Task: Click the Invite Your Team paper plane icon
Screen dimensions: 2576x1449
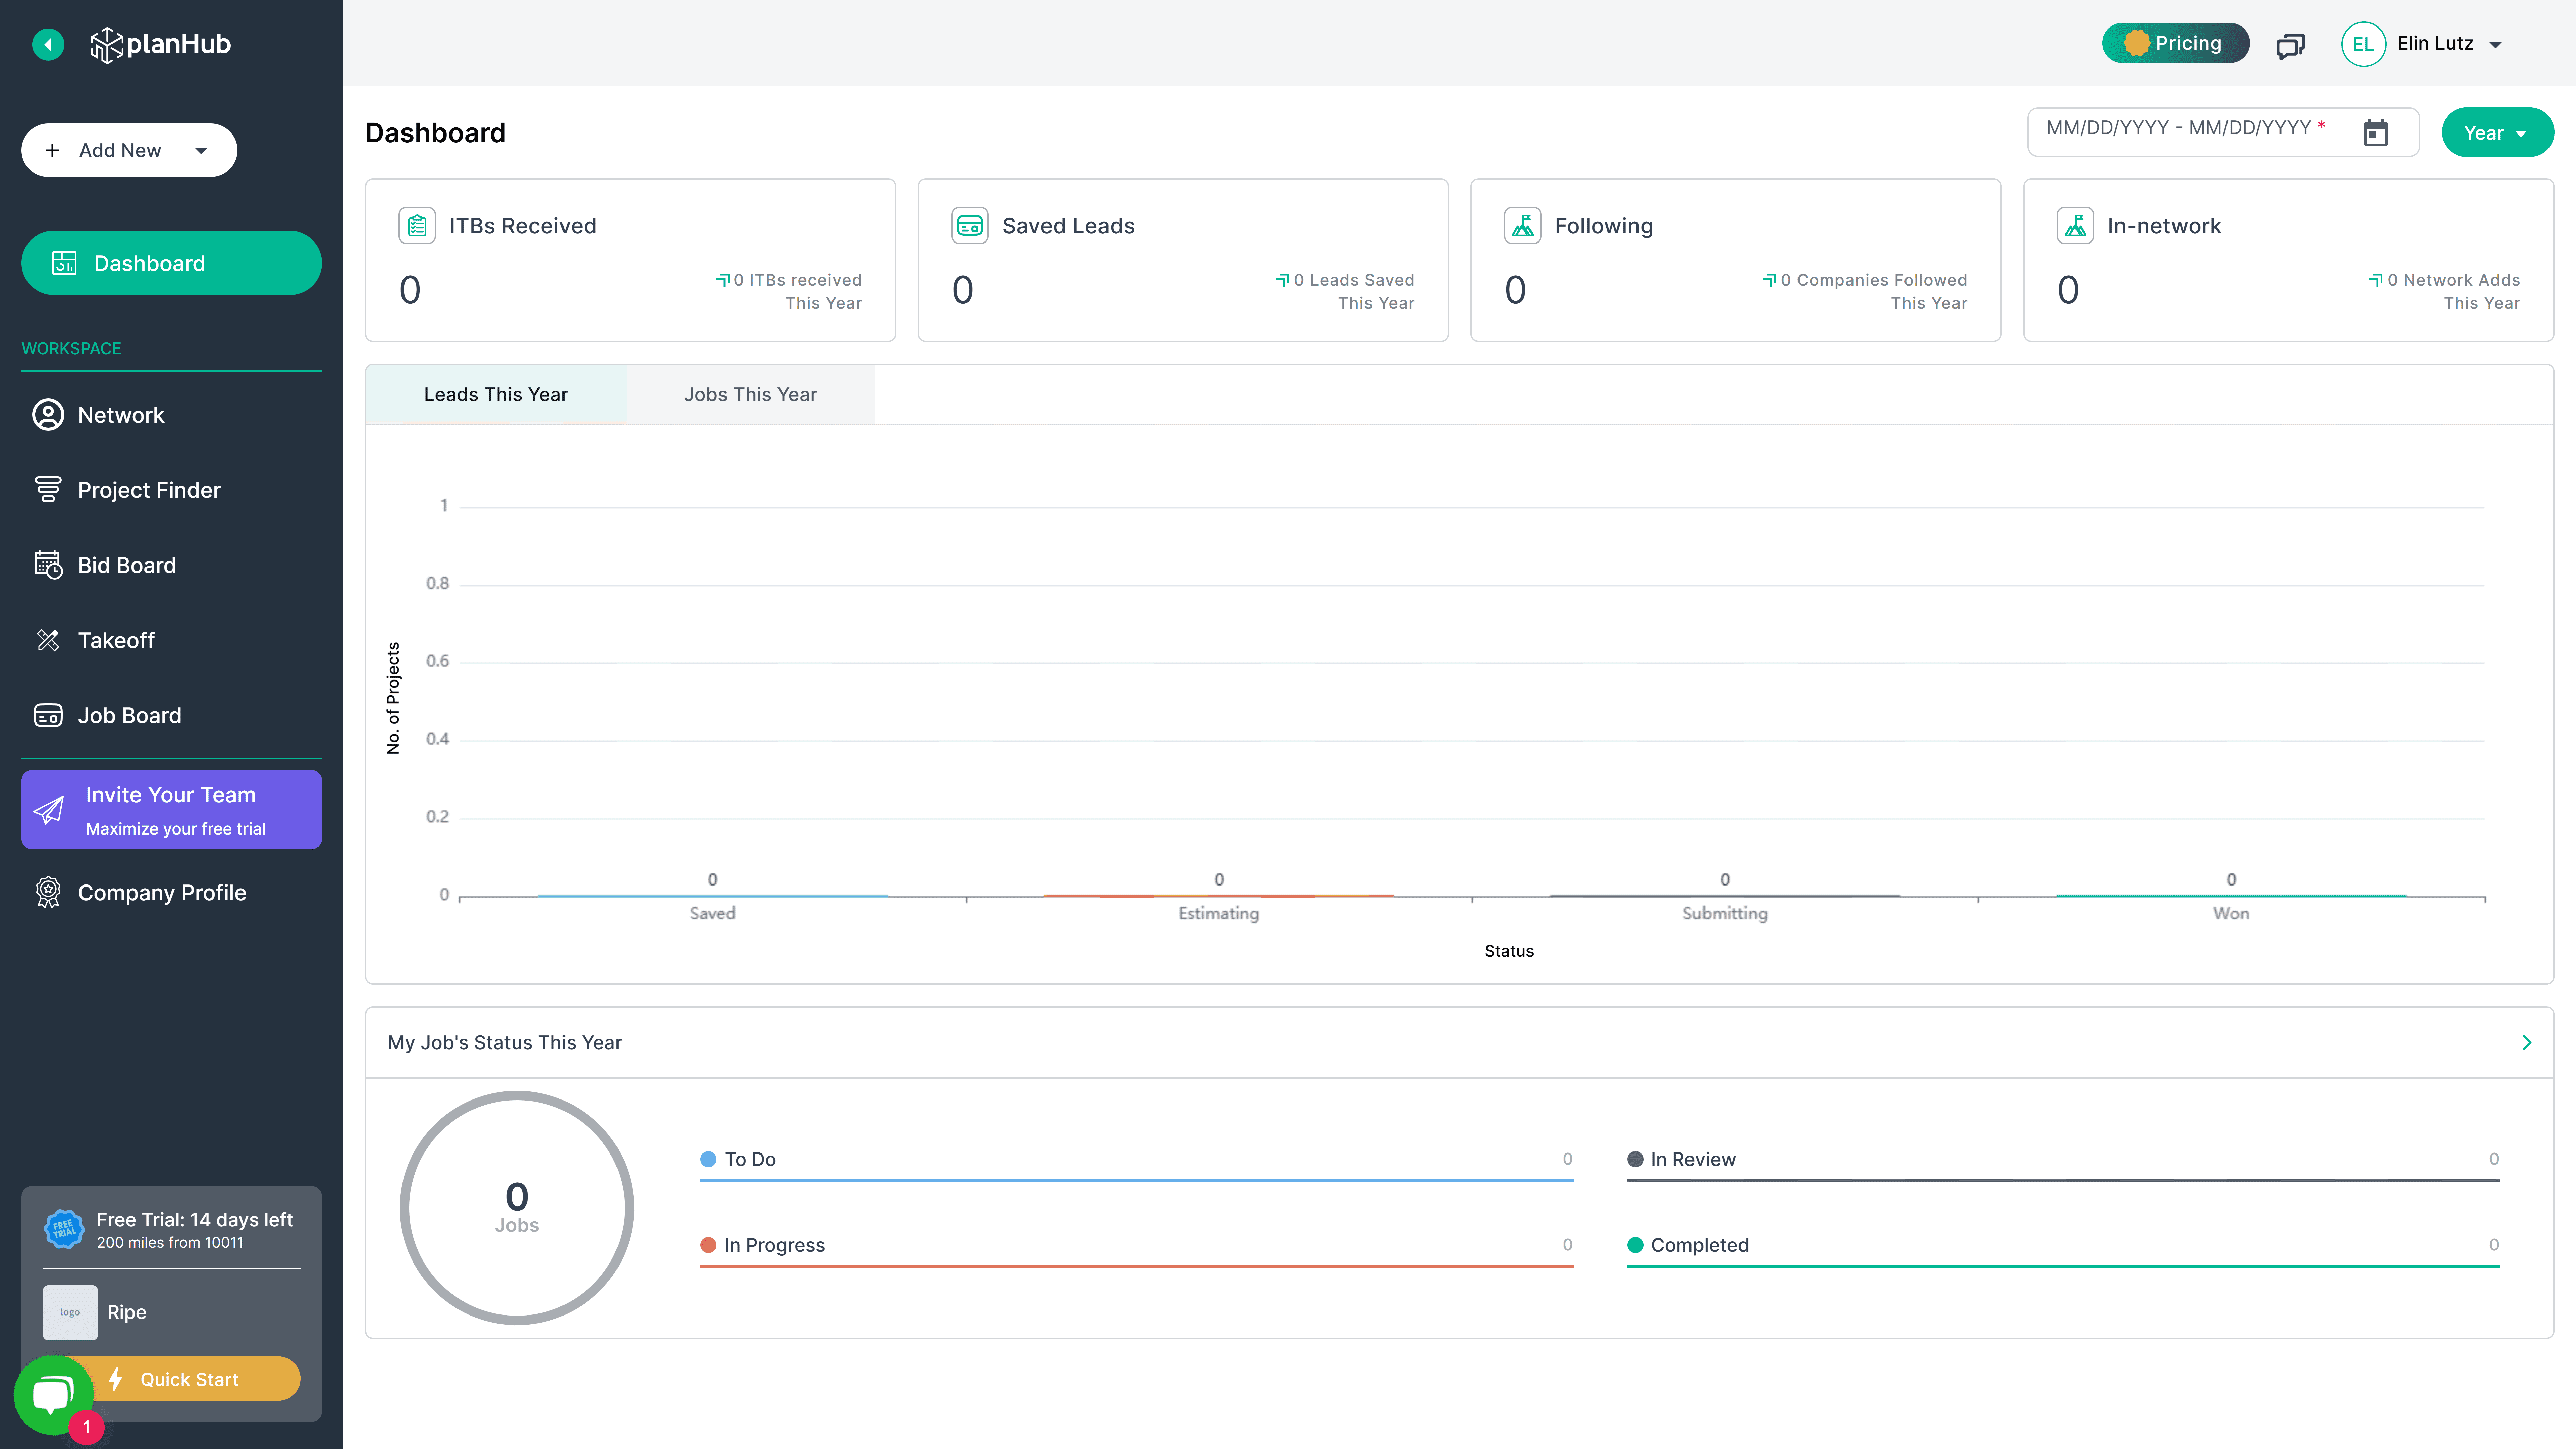Action: click(x=48, y=810)
